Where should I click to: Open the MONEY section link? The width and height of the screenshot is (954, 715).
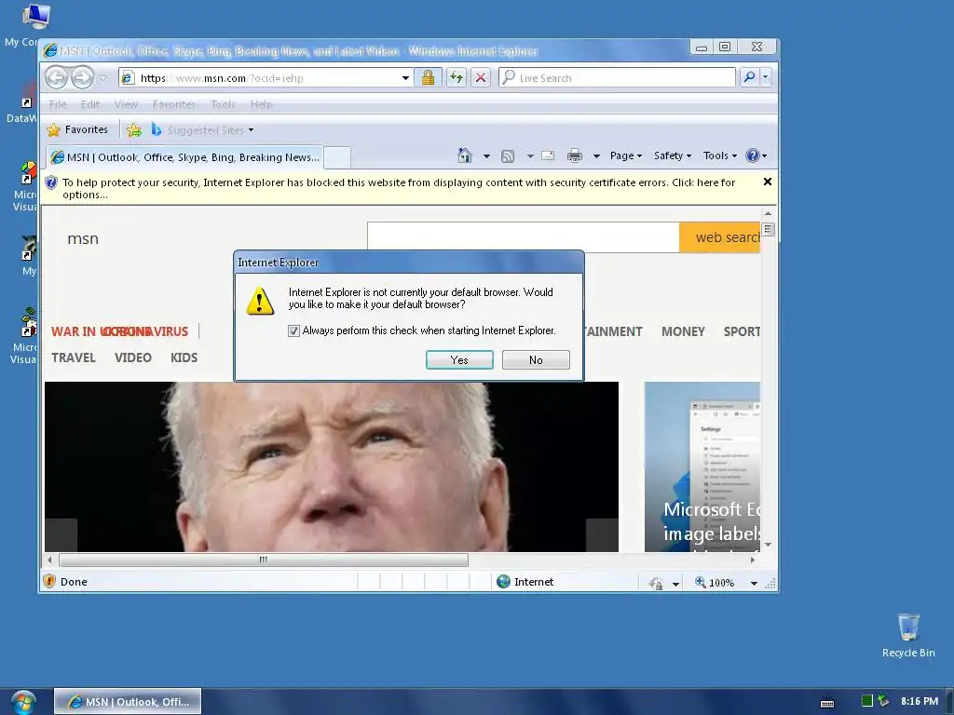[x=683, y=331]
